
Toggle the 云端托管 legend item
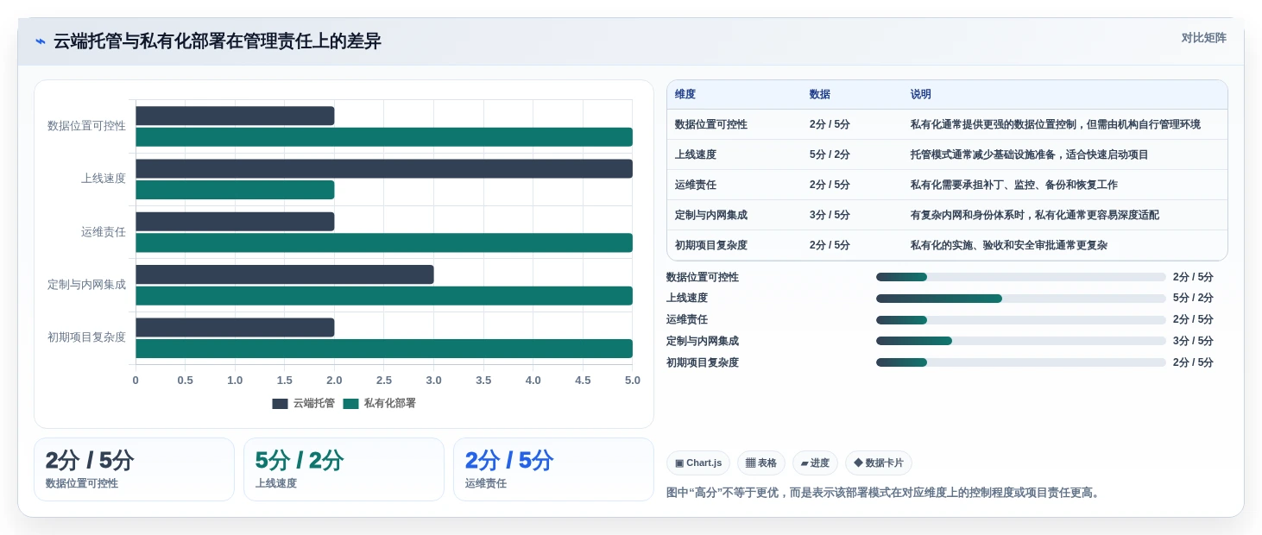(x=304, y=403)
